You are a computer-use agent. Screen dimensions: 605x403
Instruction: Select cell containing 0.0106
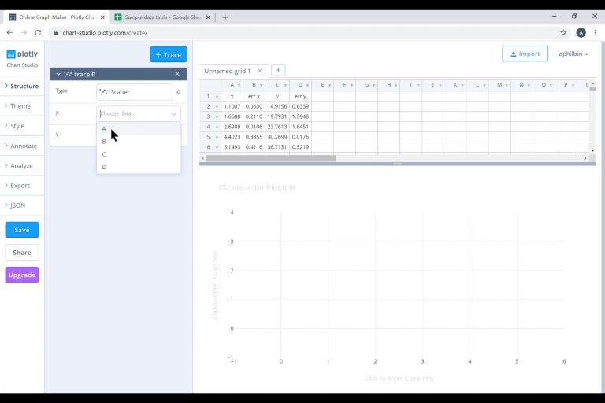point(254,127)
